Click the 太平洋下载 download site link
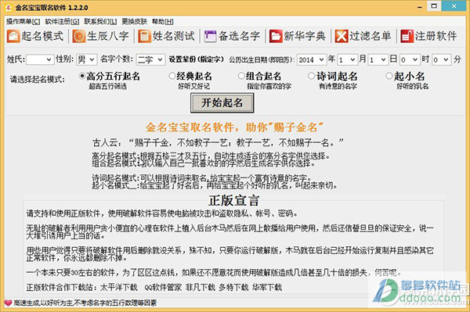470x312 pixels. pos(119,288)
